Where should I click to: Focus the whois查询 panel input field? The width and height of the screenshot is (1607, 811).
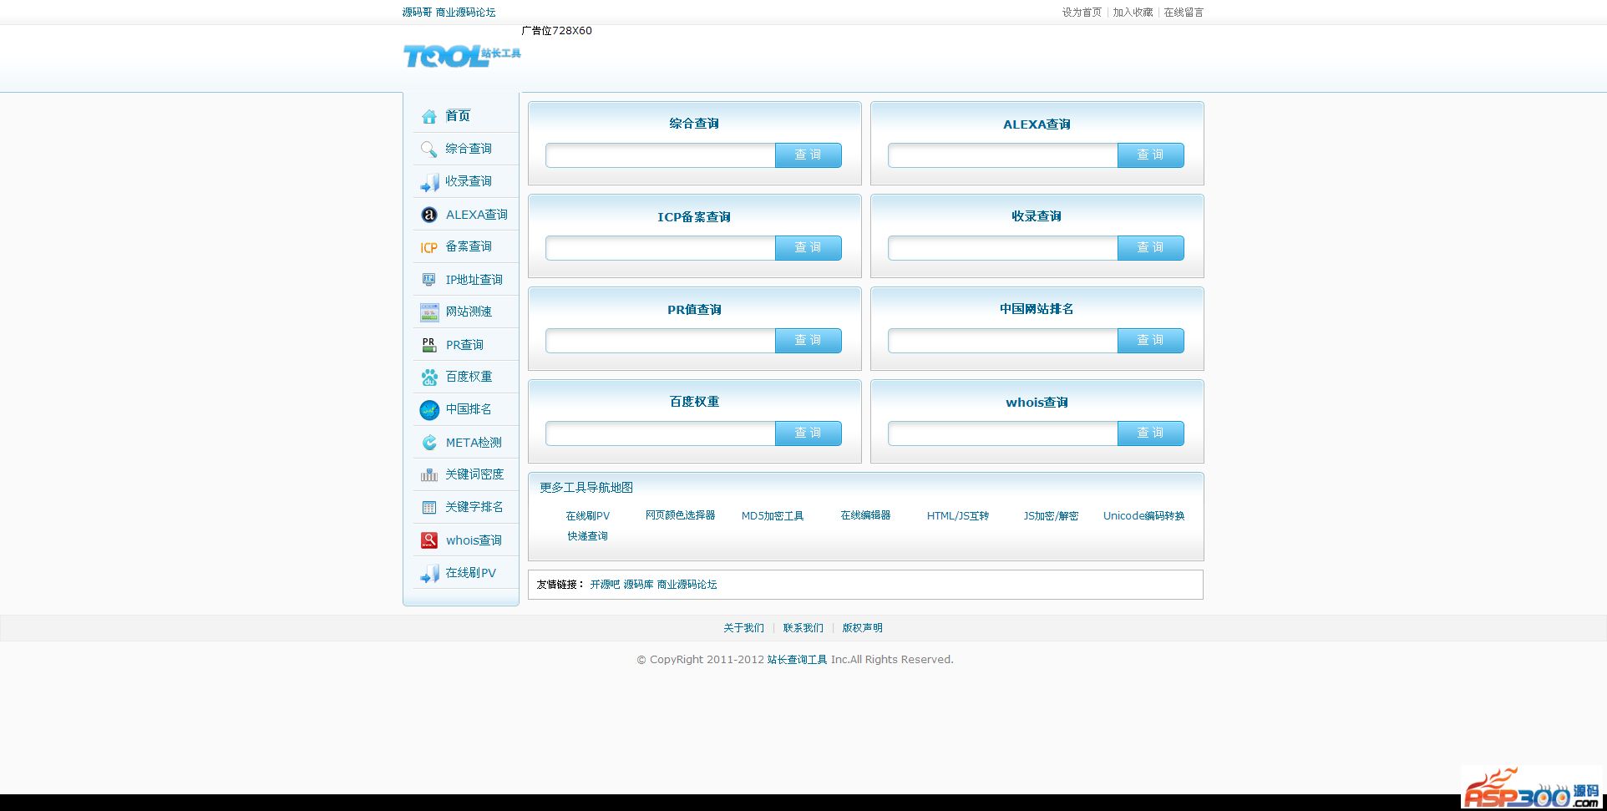[x=1003, y=433]
